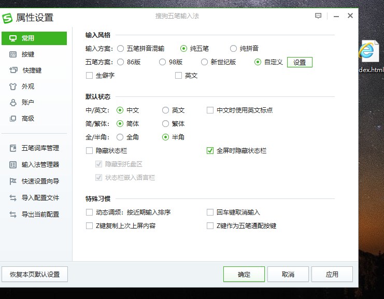Screen dimensions: 384x299
Task: Choose the 86版 Wubi scheme
Action: coord(121,62)
